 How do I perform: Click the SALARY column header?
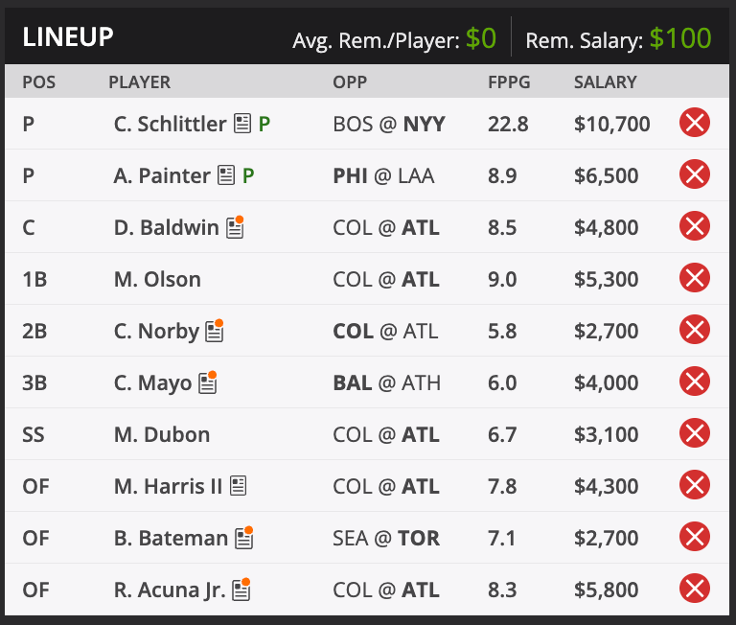click(x=605, y=82)
